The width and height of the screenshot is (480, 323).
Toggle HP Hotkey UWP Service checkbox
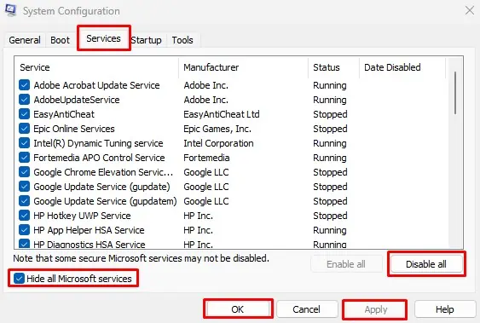(x=24, y=216)
